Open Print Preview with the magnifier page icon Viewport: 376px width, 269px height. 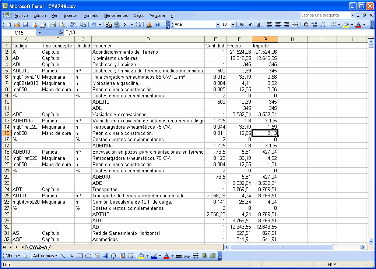62,25
